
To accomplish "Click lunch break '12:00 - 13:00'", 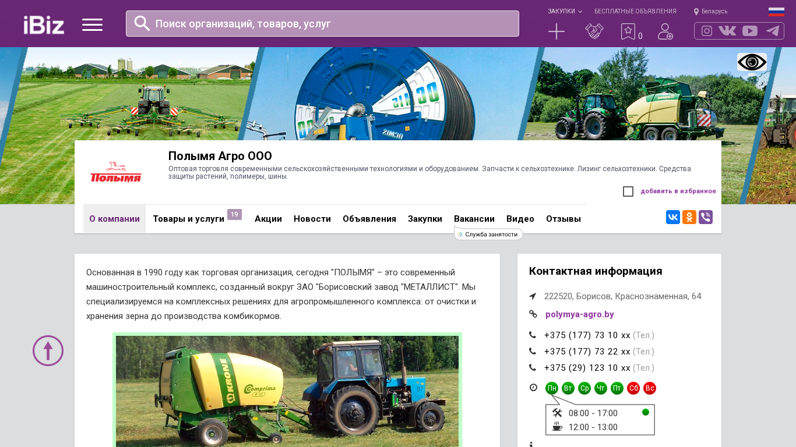I will coord(593,427).
